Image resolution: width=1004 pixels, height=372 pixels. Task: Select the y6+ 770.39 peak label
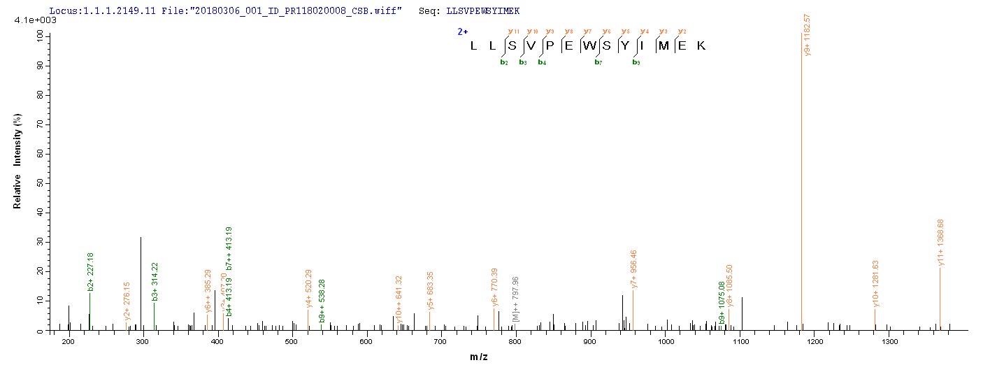[x=495, y=287]
